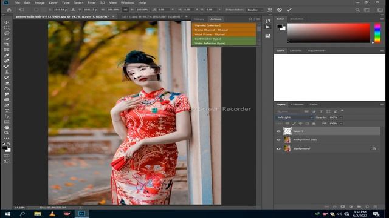
Task: Open the Fill slider dropdown arrow
Action: tap(341, 123)
